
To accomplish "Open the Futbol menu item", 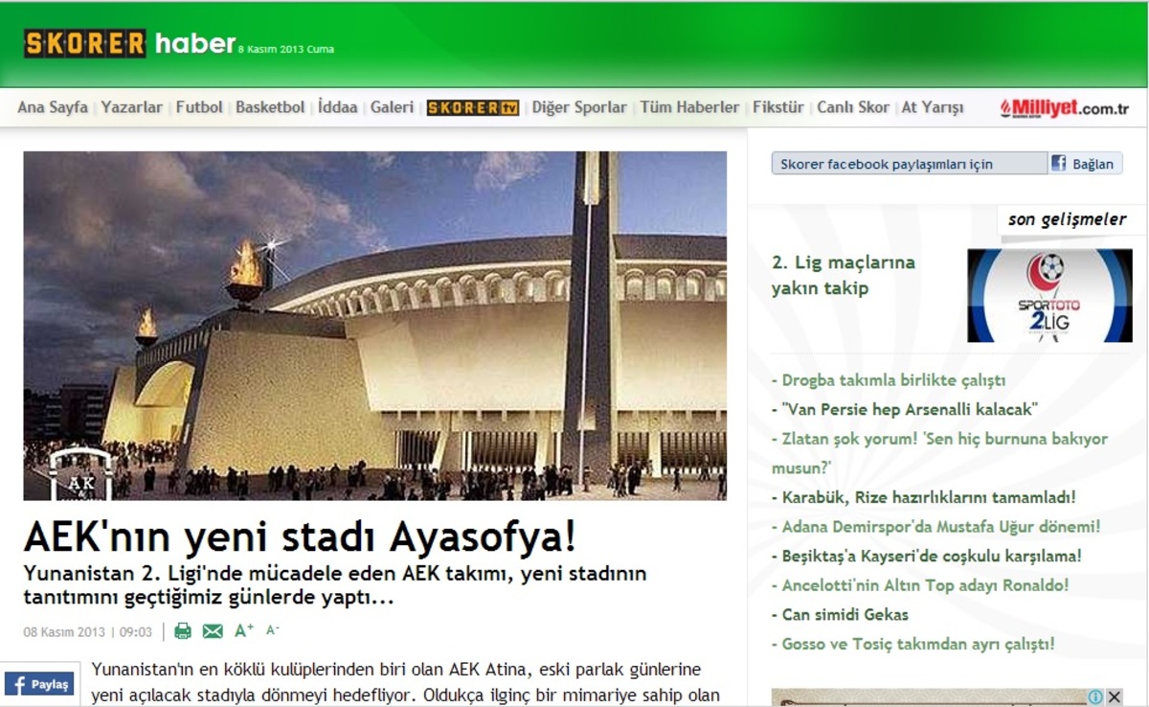I will pos(199,107).
